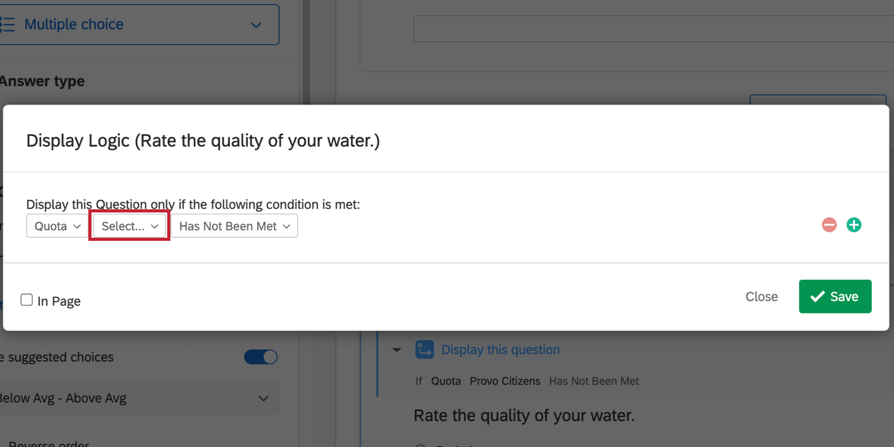The height and width of the screenshot is (447, 894).
Task: Click the Close button in the dialog
Action: point(761,296)
